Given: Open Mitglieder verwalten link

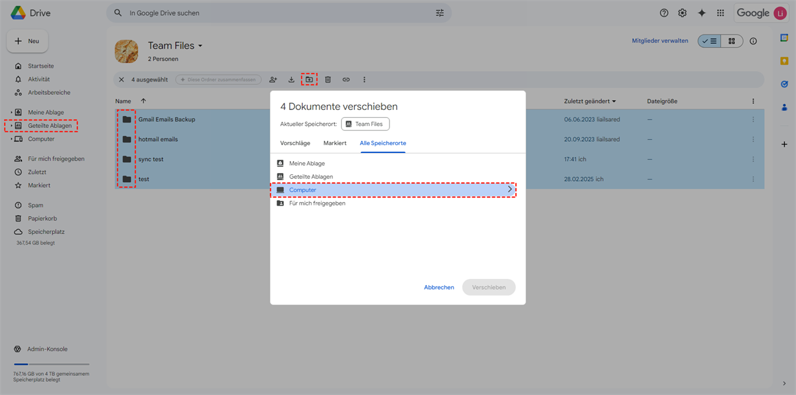Looking at the screenshot, I should click(659, 41).
